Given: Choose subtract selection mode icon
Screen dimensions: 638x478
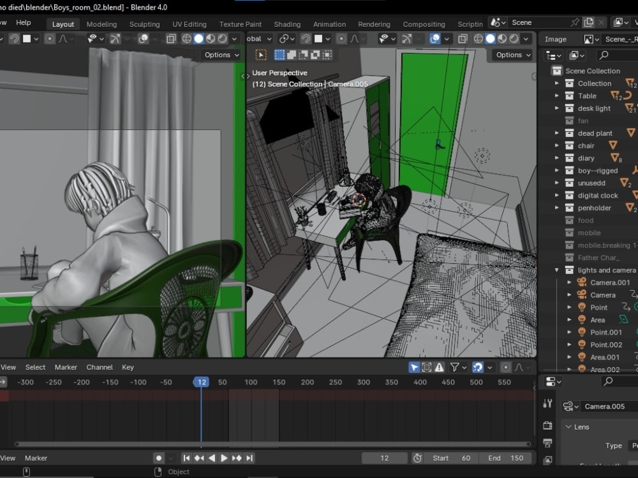Looking at the screenshot, I should tap(304, 54).
